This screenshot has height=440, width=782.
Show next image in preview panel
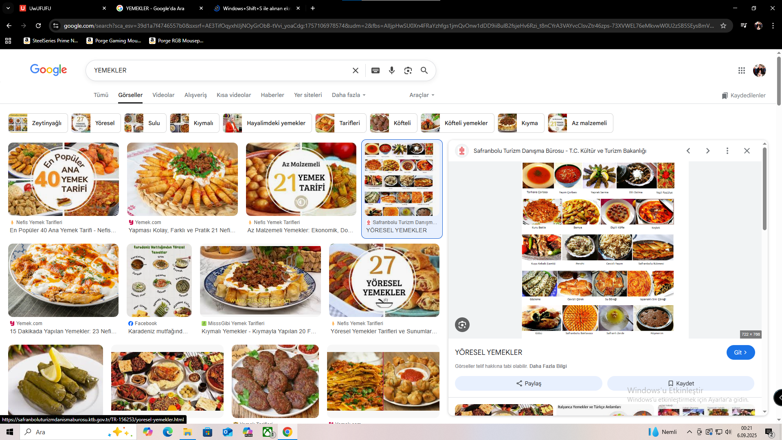(x=708, y=151)
